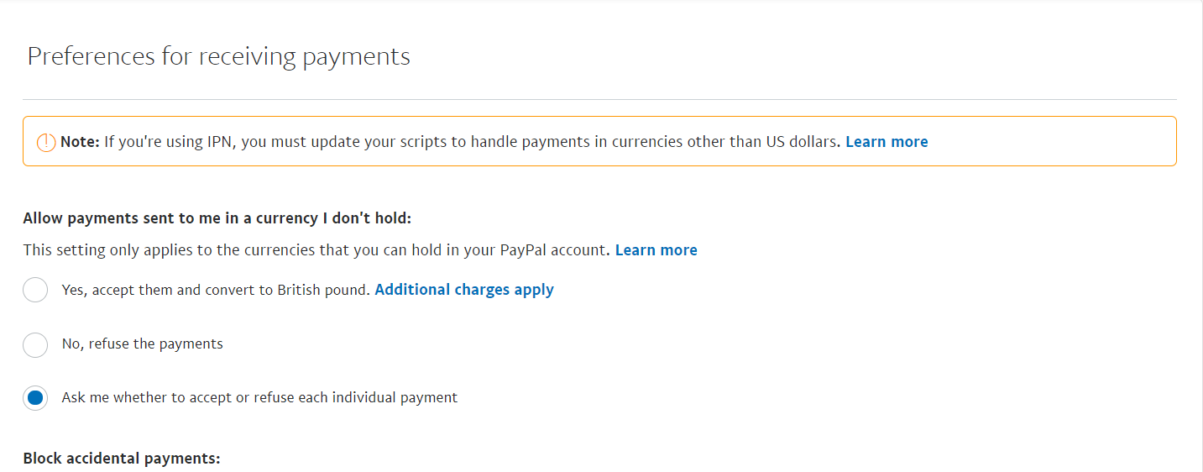Open Learn more link after 'PayPal account'
Screen dimensions: 1203x472
click(656, 250)
